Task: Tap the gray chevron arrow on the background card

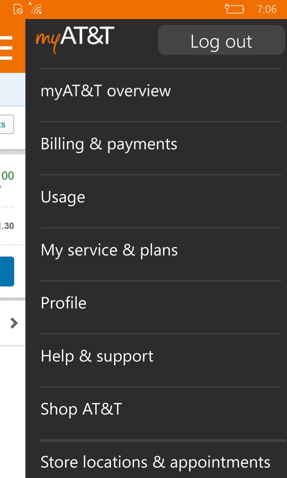Action: [13, 323]
